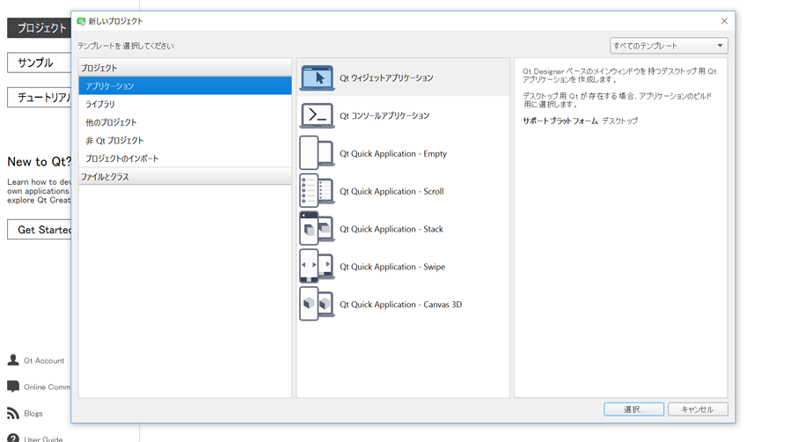Click the ファイルとクラス section header
This screenshot has height=442, width=805.
coord(185,176)
